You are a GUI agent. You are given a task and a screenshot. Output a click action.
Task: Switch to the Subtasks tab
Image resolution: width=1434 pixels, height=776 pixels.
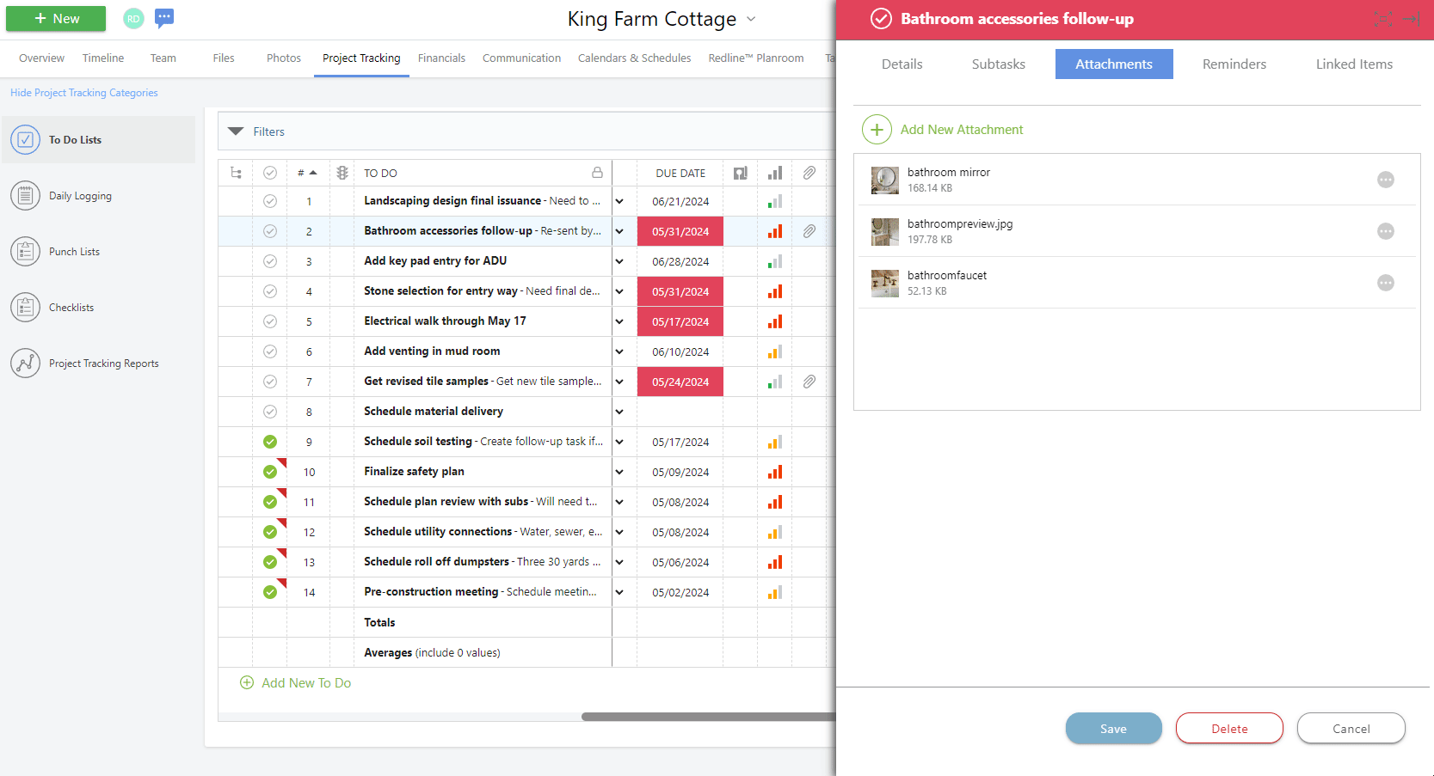[x=998, y=64]
